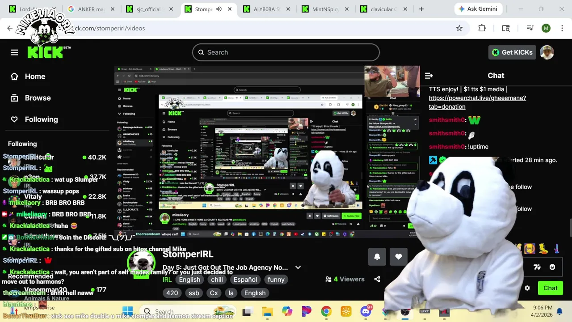Open the Chrome profile M avatar
This screenshot has height=322, width=572.
pyautogui.click(x=546, y=28)
